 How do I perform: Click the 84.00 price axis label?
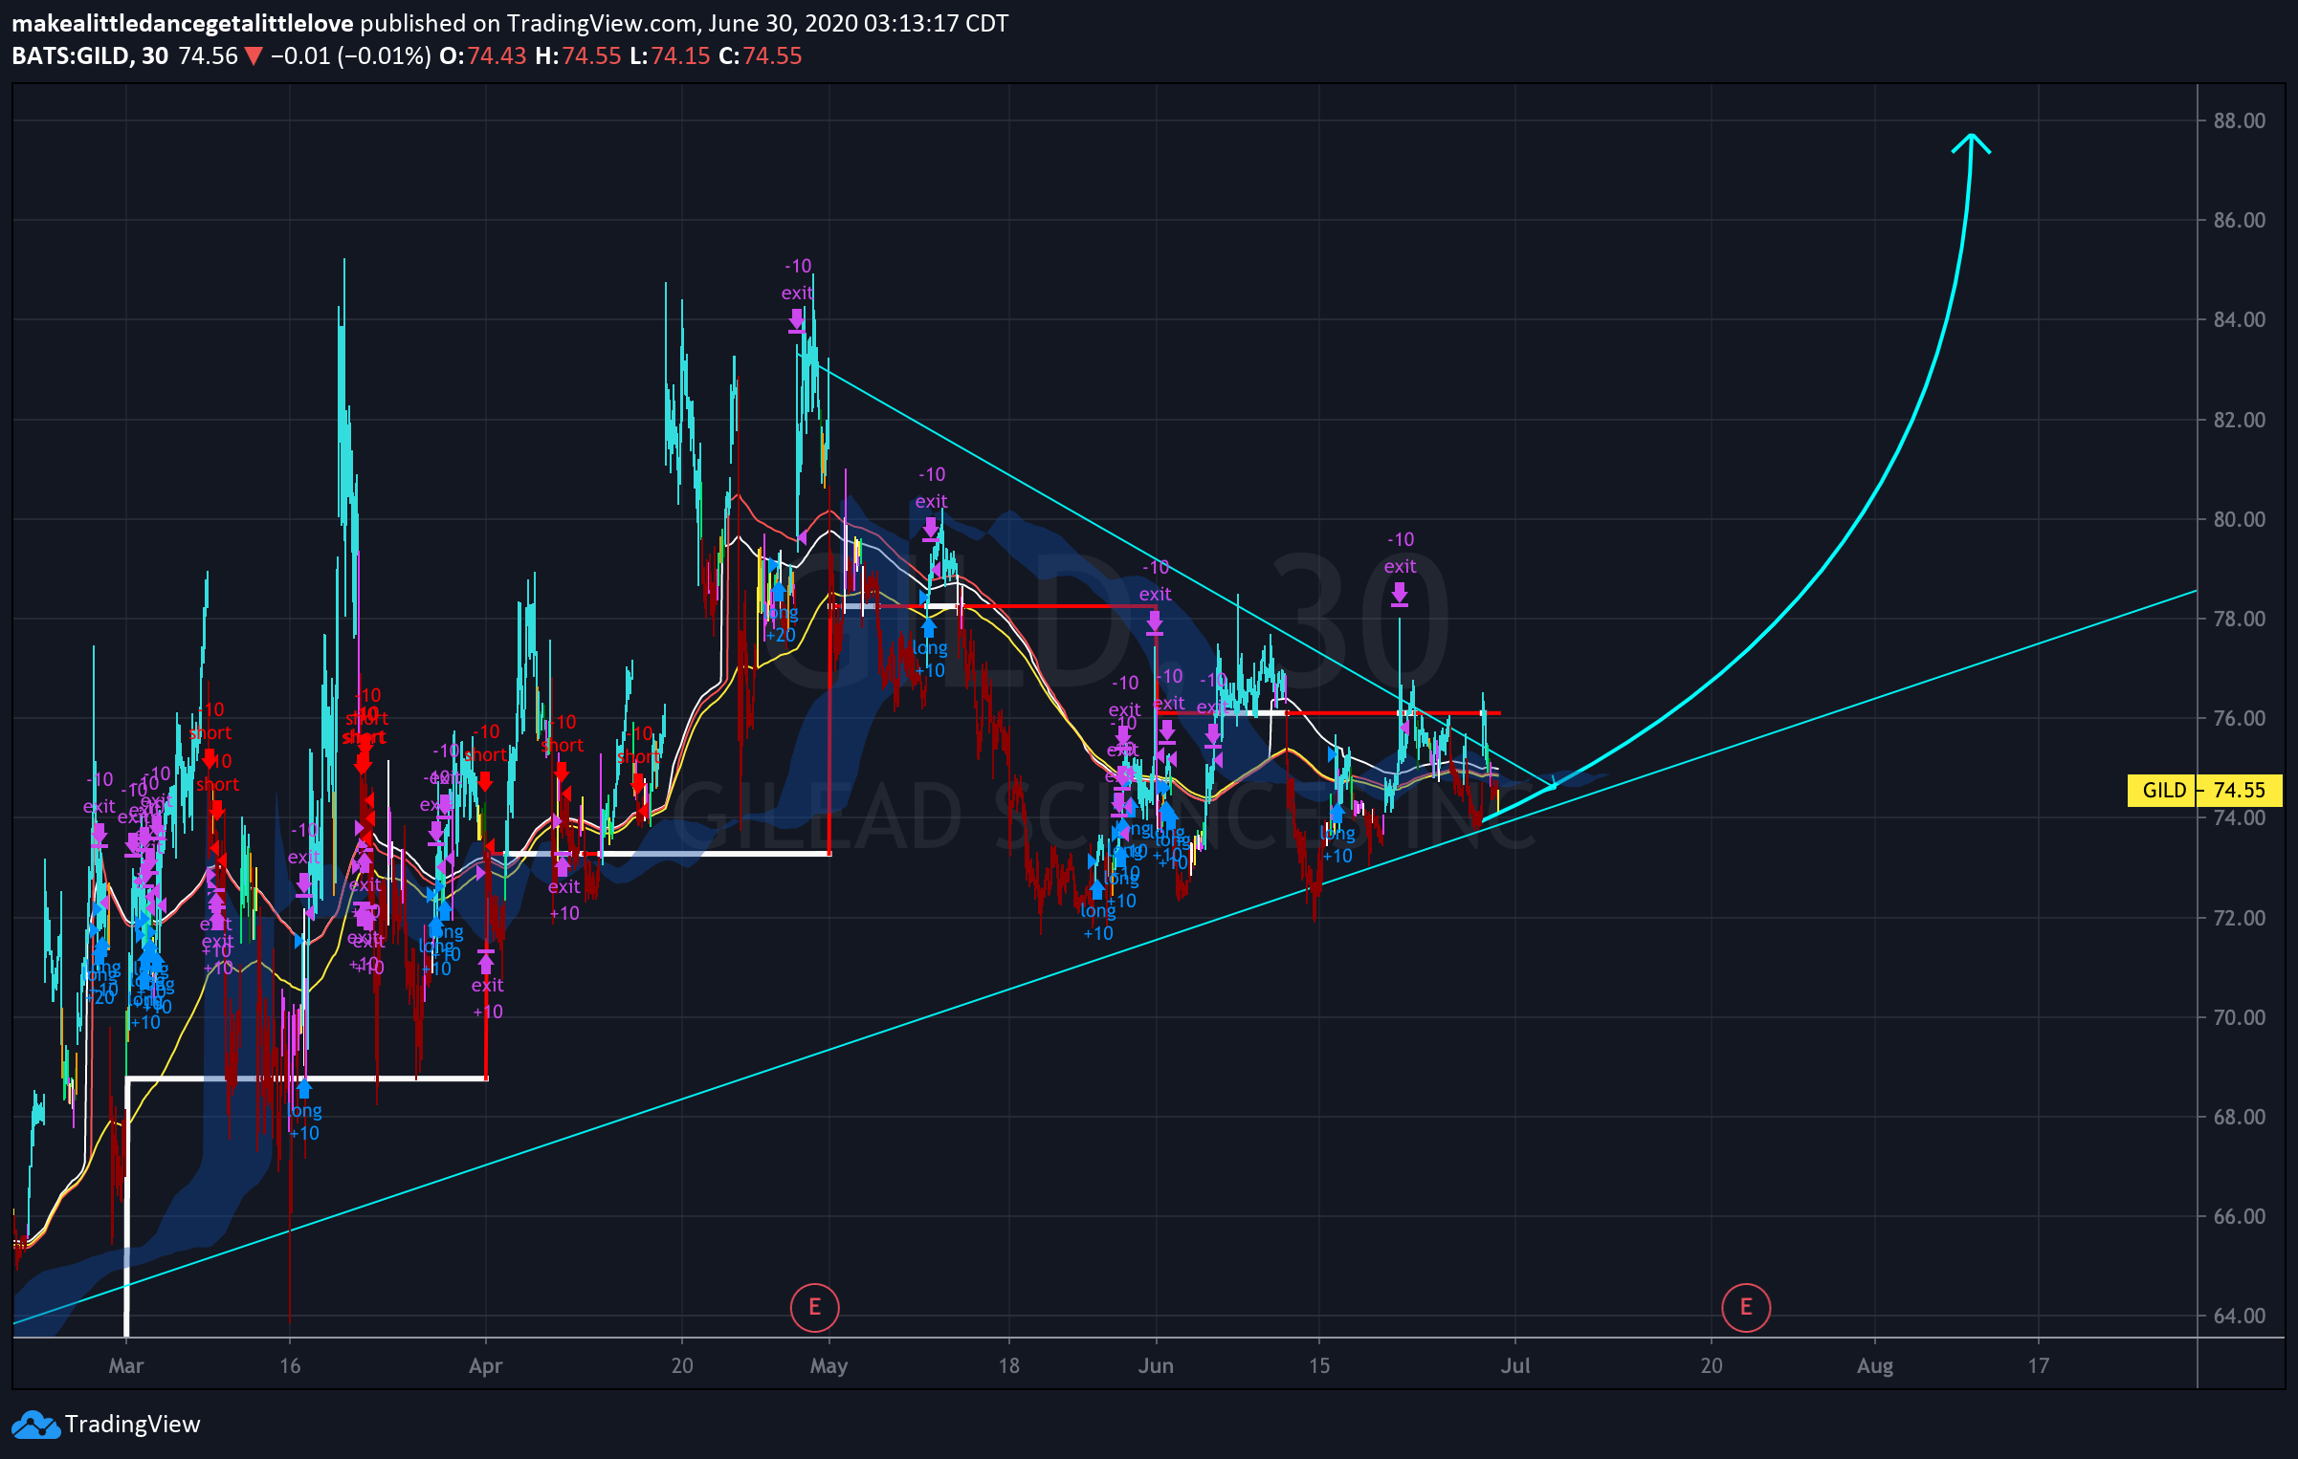click(2239, 319)
